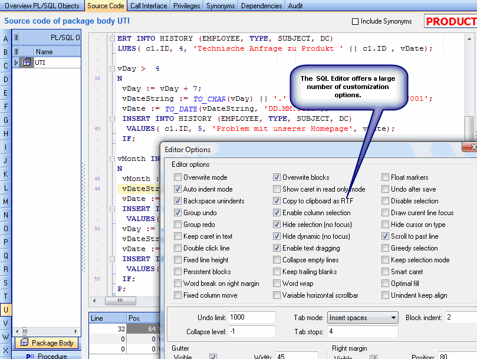This screenshot has height=359, width=477.
Task: Enable Group redo checkbox
Action: pyautogui.click(x=177, y=225)
